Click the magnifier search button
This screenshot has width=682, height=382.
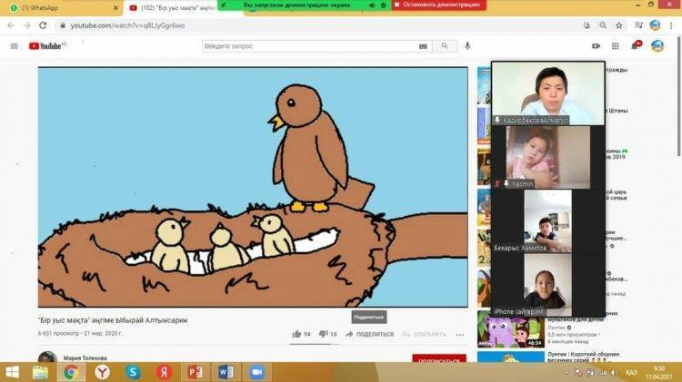point(445,46)
